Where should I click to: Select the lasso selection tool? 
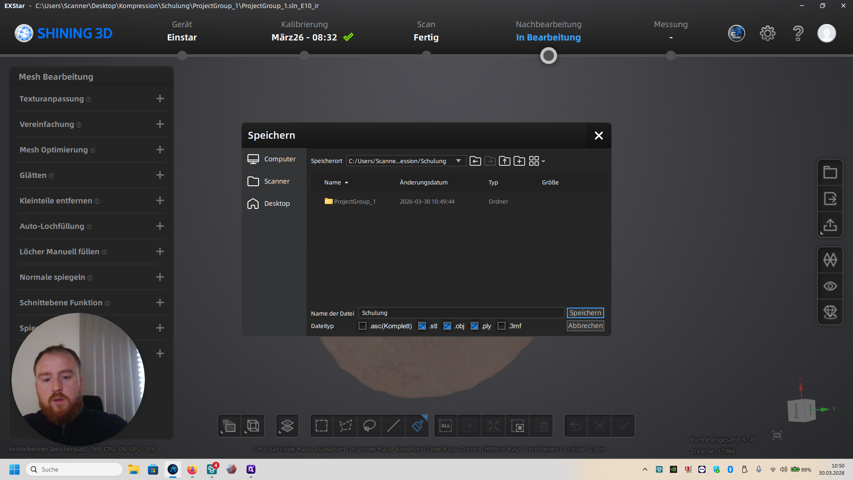click(369, 426)
